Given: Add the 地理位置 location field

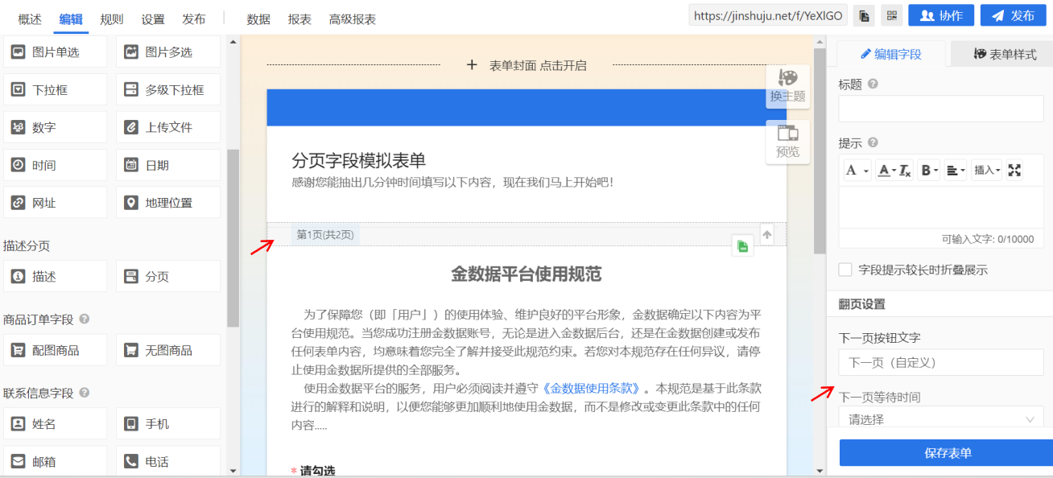Looking at the screenshot, I should (168, 203).
